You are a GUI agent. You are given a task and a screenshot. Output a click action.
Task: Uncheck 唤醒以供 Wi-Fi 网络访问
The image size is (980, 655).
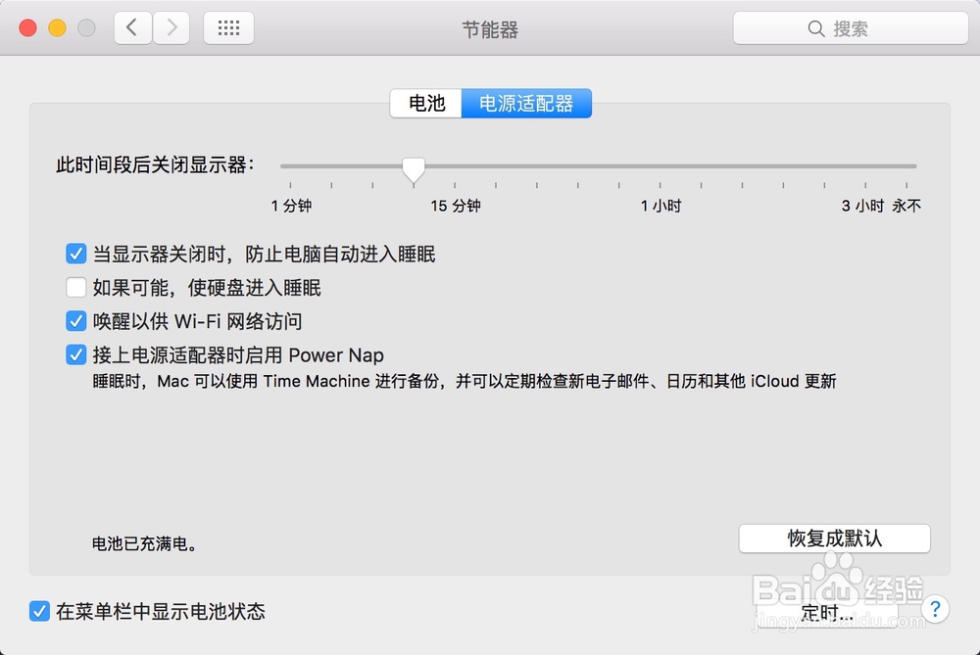[x=75, y=321]
